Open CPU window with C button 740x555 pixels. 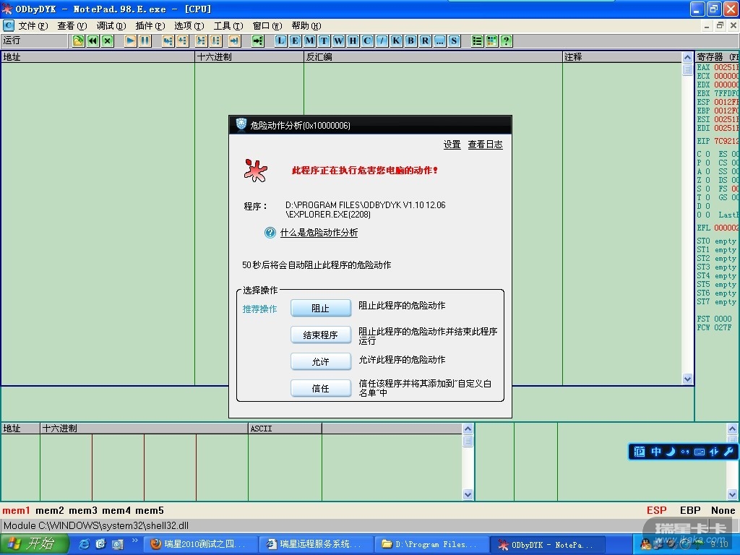[367, 41]
